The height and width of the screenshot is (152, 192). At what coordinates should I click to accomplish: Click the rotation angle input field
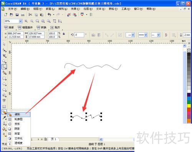79,35
